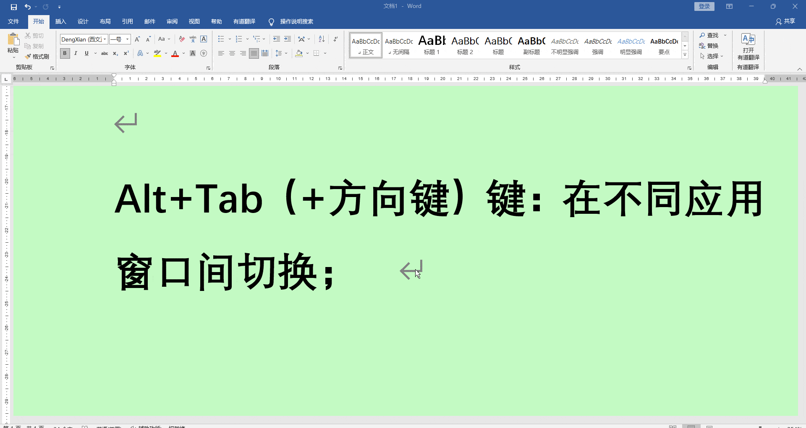Click the 替换 replace button
Screen dimensions: 806x428
tap(709, 46)
